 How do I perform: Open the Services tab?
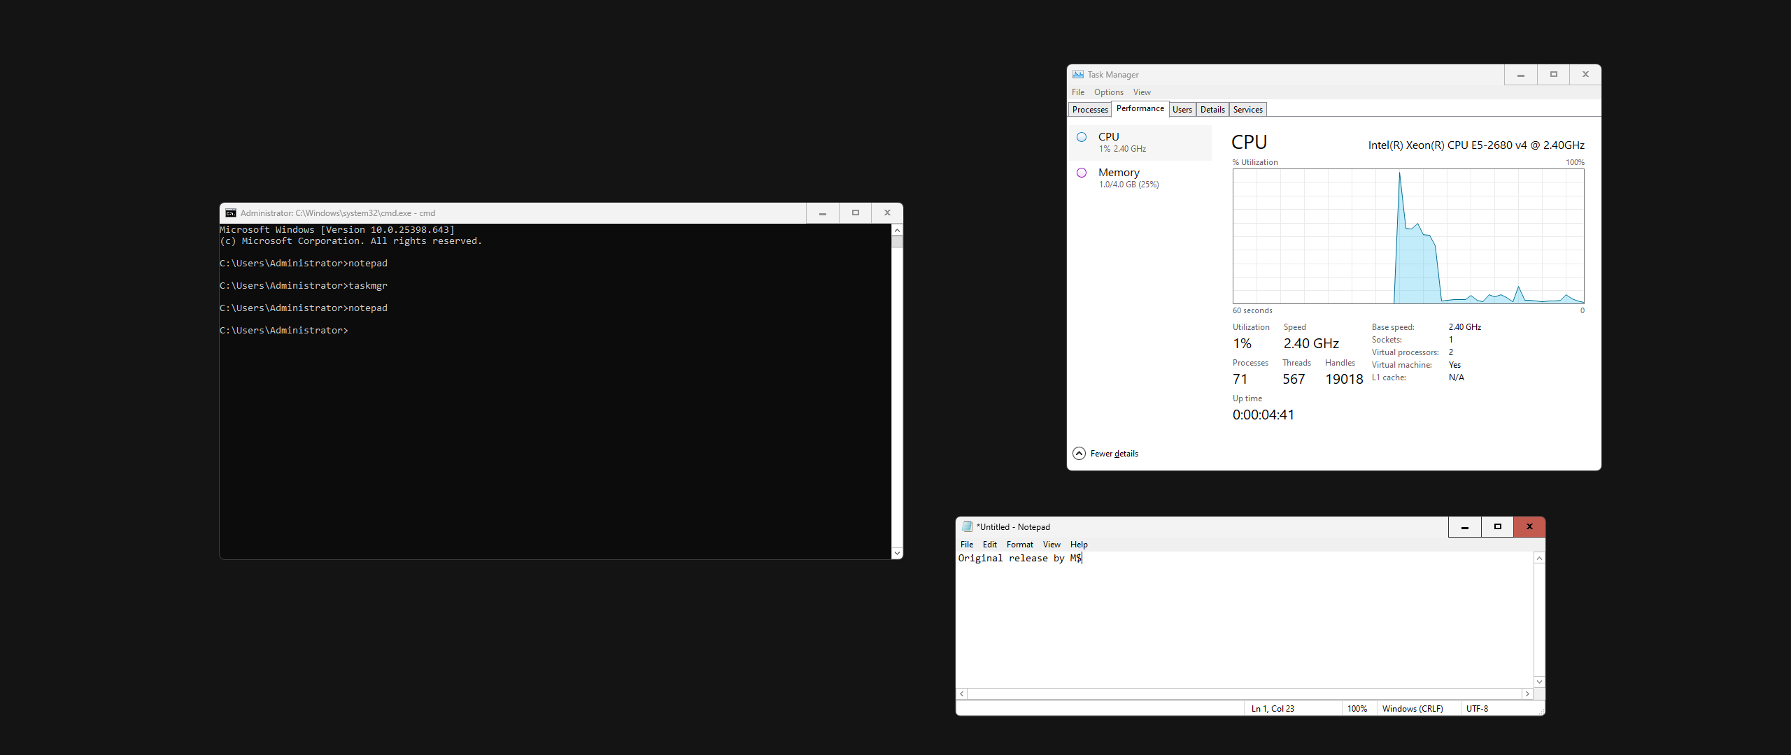click(1247, 110)
